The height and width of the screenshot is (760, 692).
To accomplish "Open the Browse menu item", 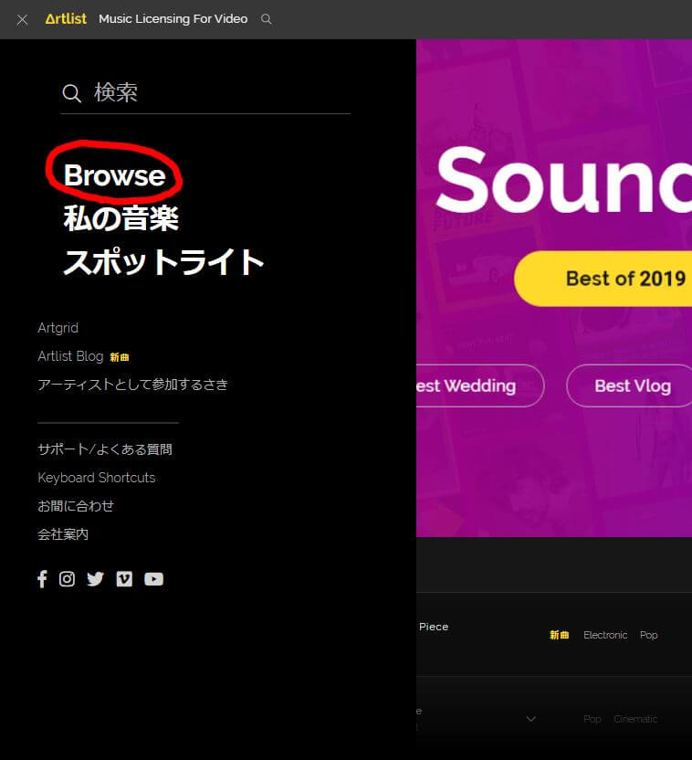I will [115, 175].
